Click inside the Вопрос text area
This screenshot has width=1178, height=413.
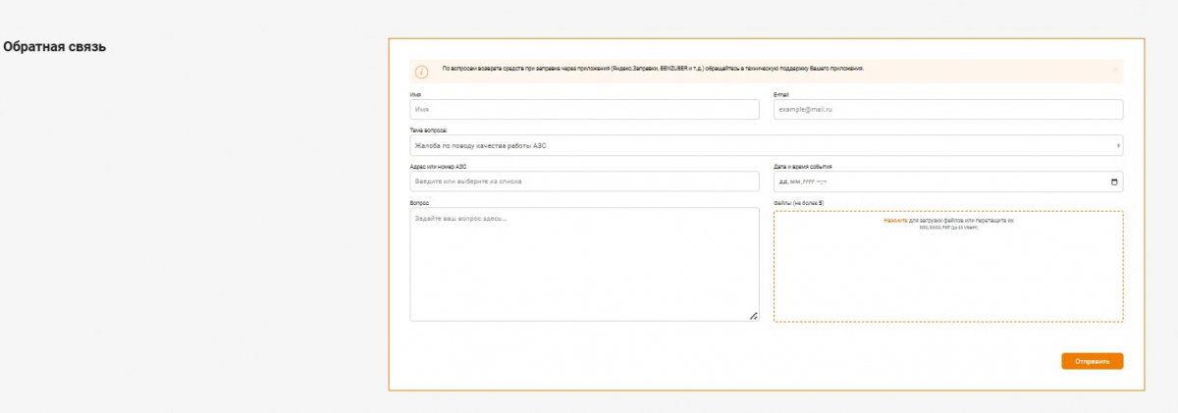[x=584, y=265]
